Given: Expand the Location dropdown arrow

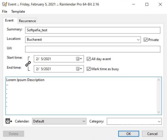Looking at the screenshot, I should point(138,40).
